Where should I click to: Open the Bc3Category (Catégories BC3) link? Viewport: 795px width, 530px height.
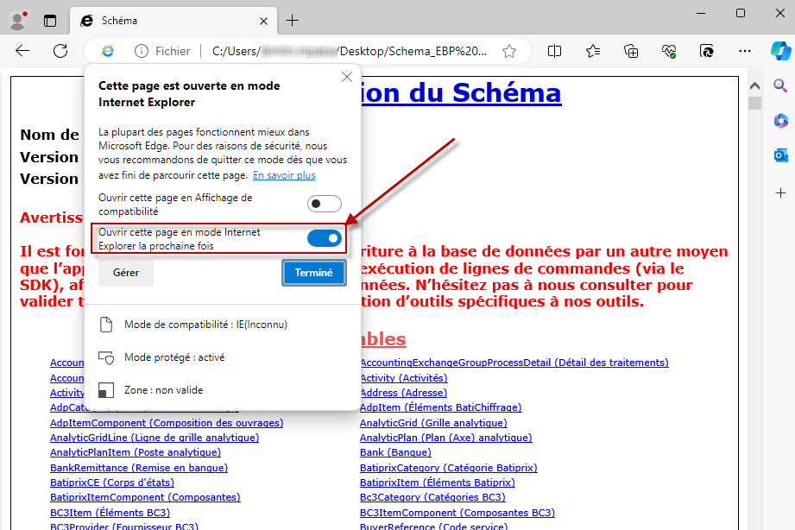(433, 497)
